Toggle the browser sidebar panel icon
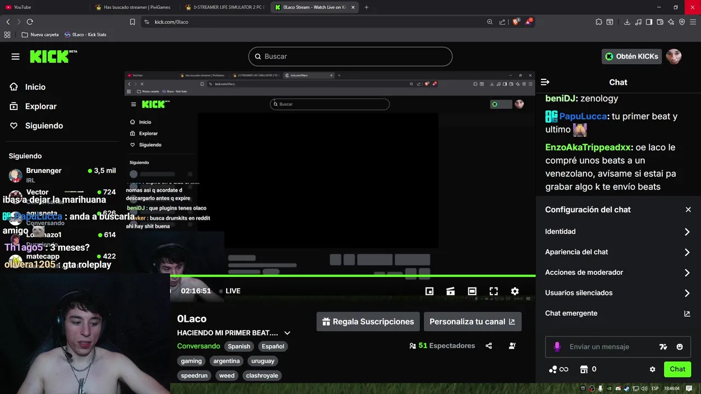The height and width of the screenshot is (394, 701). [x=649, y=22]
